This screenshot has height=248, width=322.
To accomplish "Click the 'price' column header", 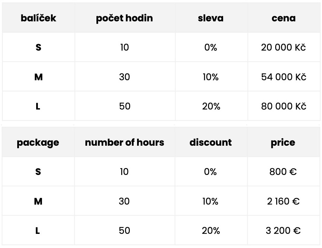I will [283, 142].
